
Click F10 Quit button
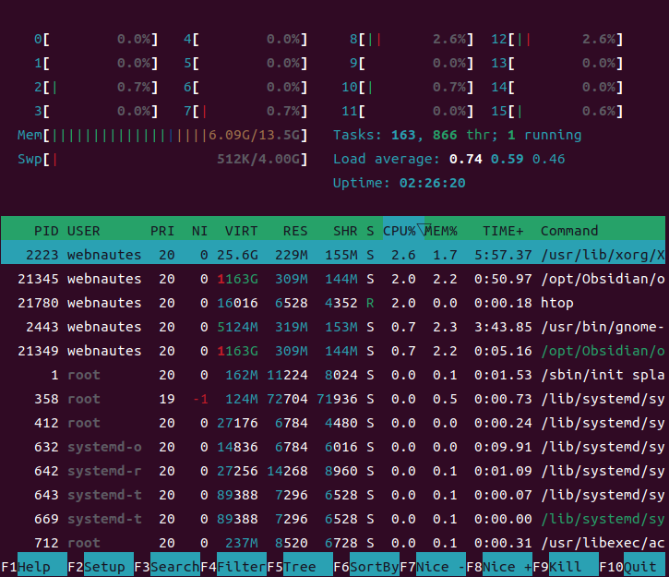[632, 566]
